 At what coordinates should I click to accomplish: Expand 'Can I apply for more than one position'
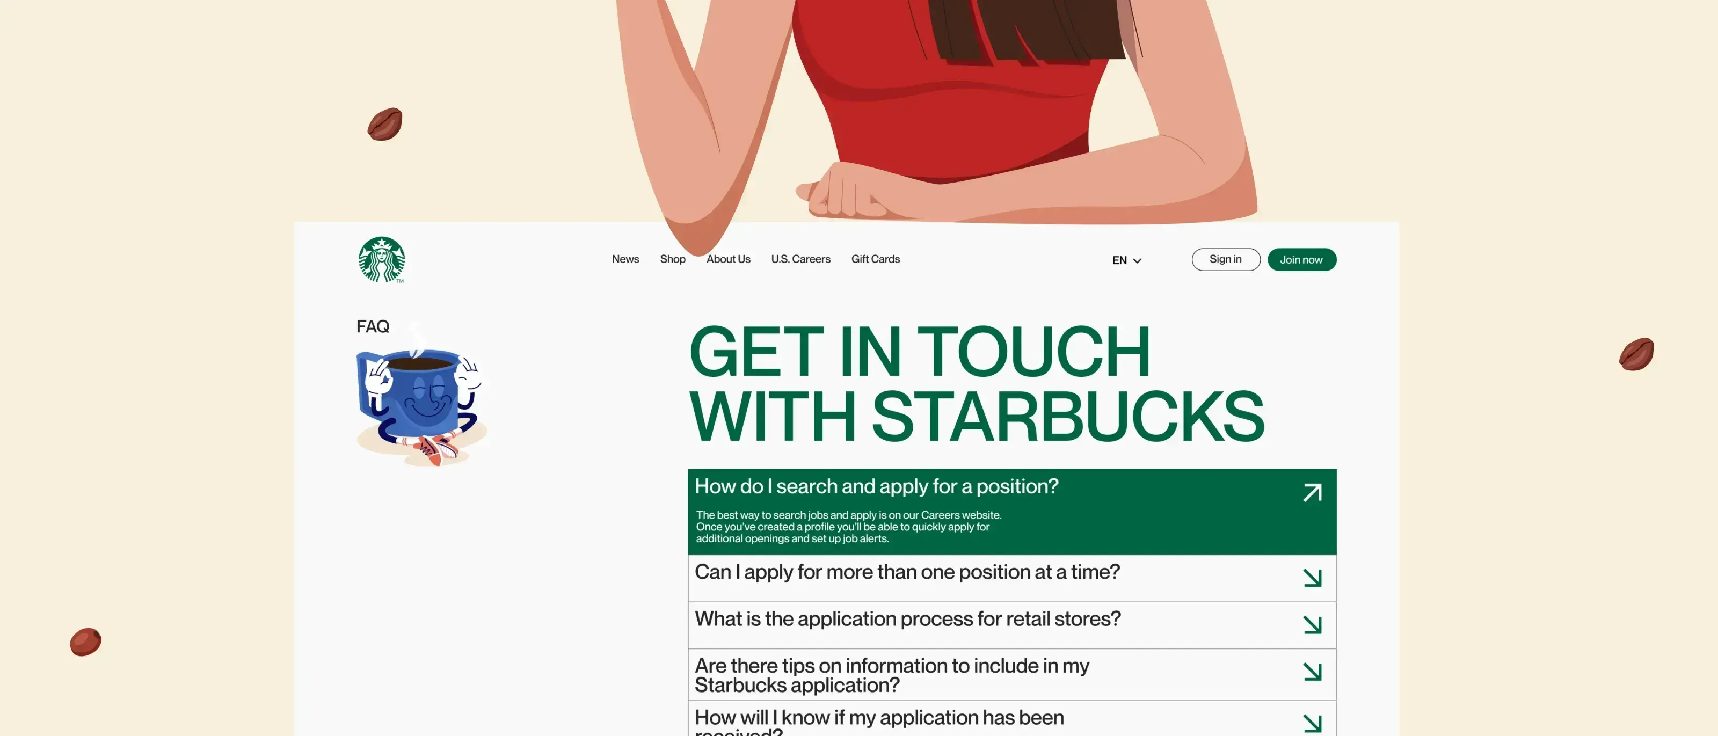(x=907, y=572)
